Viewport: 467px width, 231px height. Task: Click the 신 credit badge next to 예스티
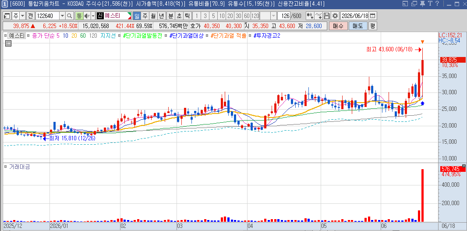[x=100, y=16]
